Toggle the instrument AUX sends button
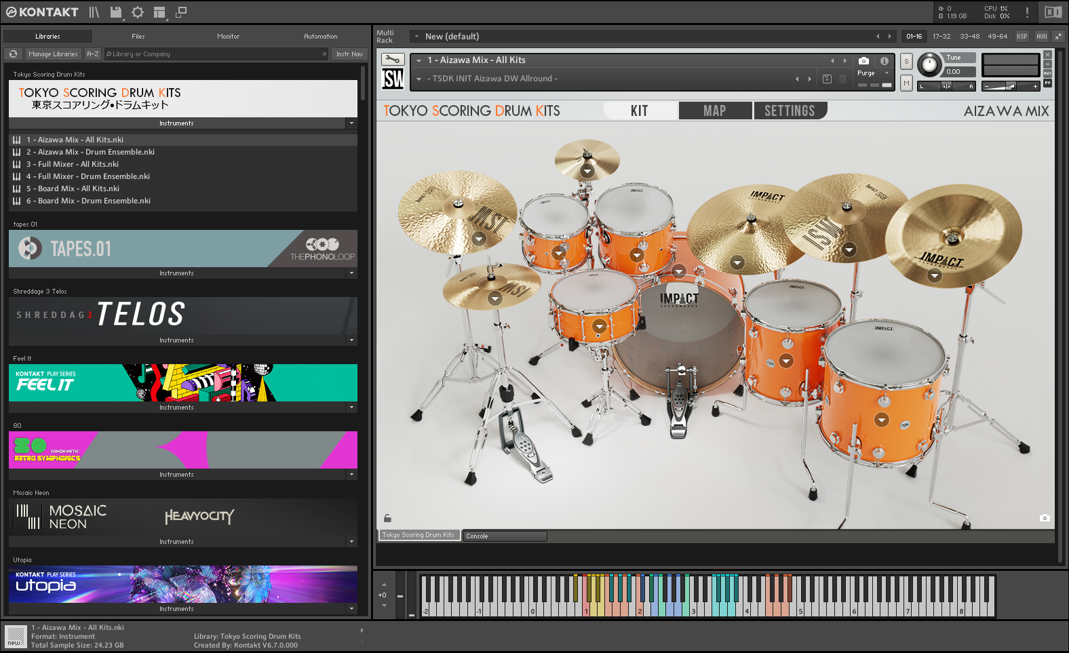Viewport: 1069px width, 653px height. pyautogui.click(x=1047, y=73)
